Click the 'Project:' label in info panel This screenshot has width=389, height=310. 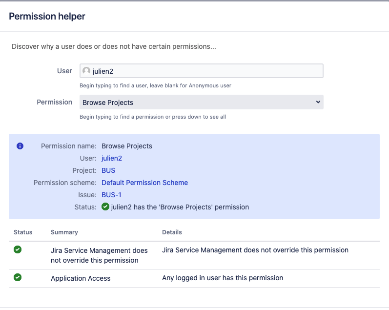[84, 170]
